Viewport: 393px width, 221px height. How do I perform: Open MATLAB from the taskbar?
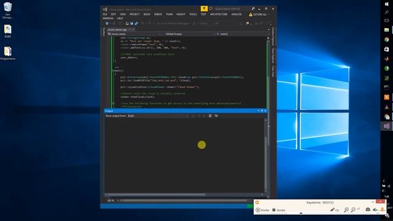387,59
